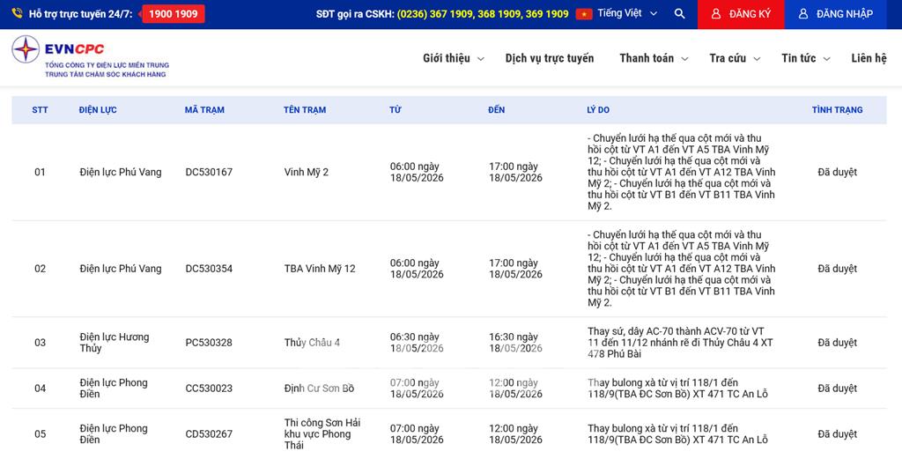Expand the Giới thiệu menu
This screenshot has width=902, height=459.
pos(454,58)
